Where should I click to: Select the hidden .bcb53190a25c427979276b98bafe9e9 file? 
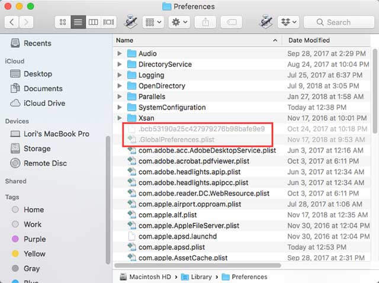click(x=202, y=129)
